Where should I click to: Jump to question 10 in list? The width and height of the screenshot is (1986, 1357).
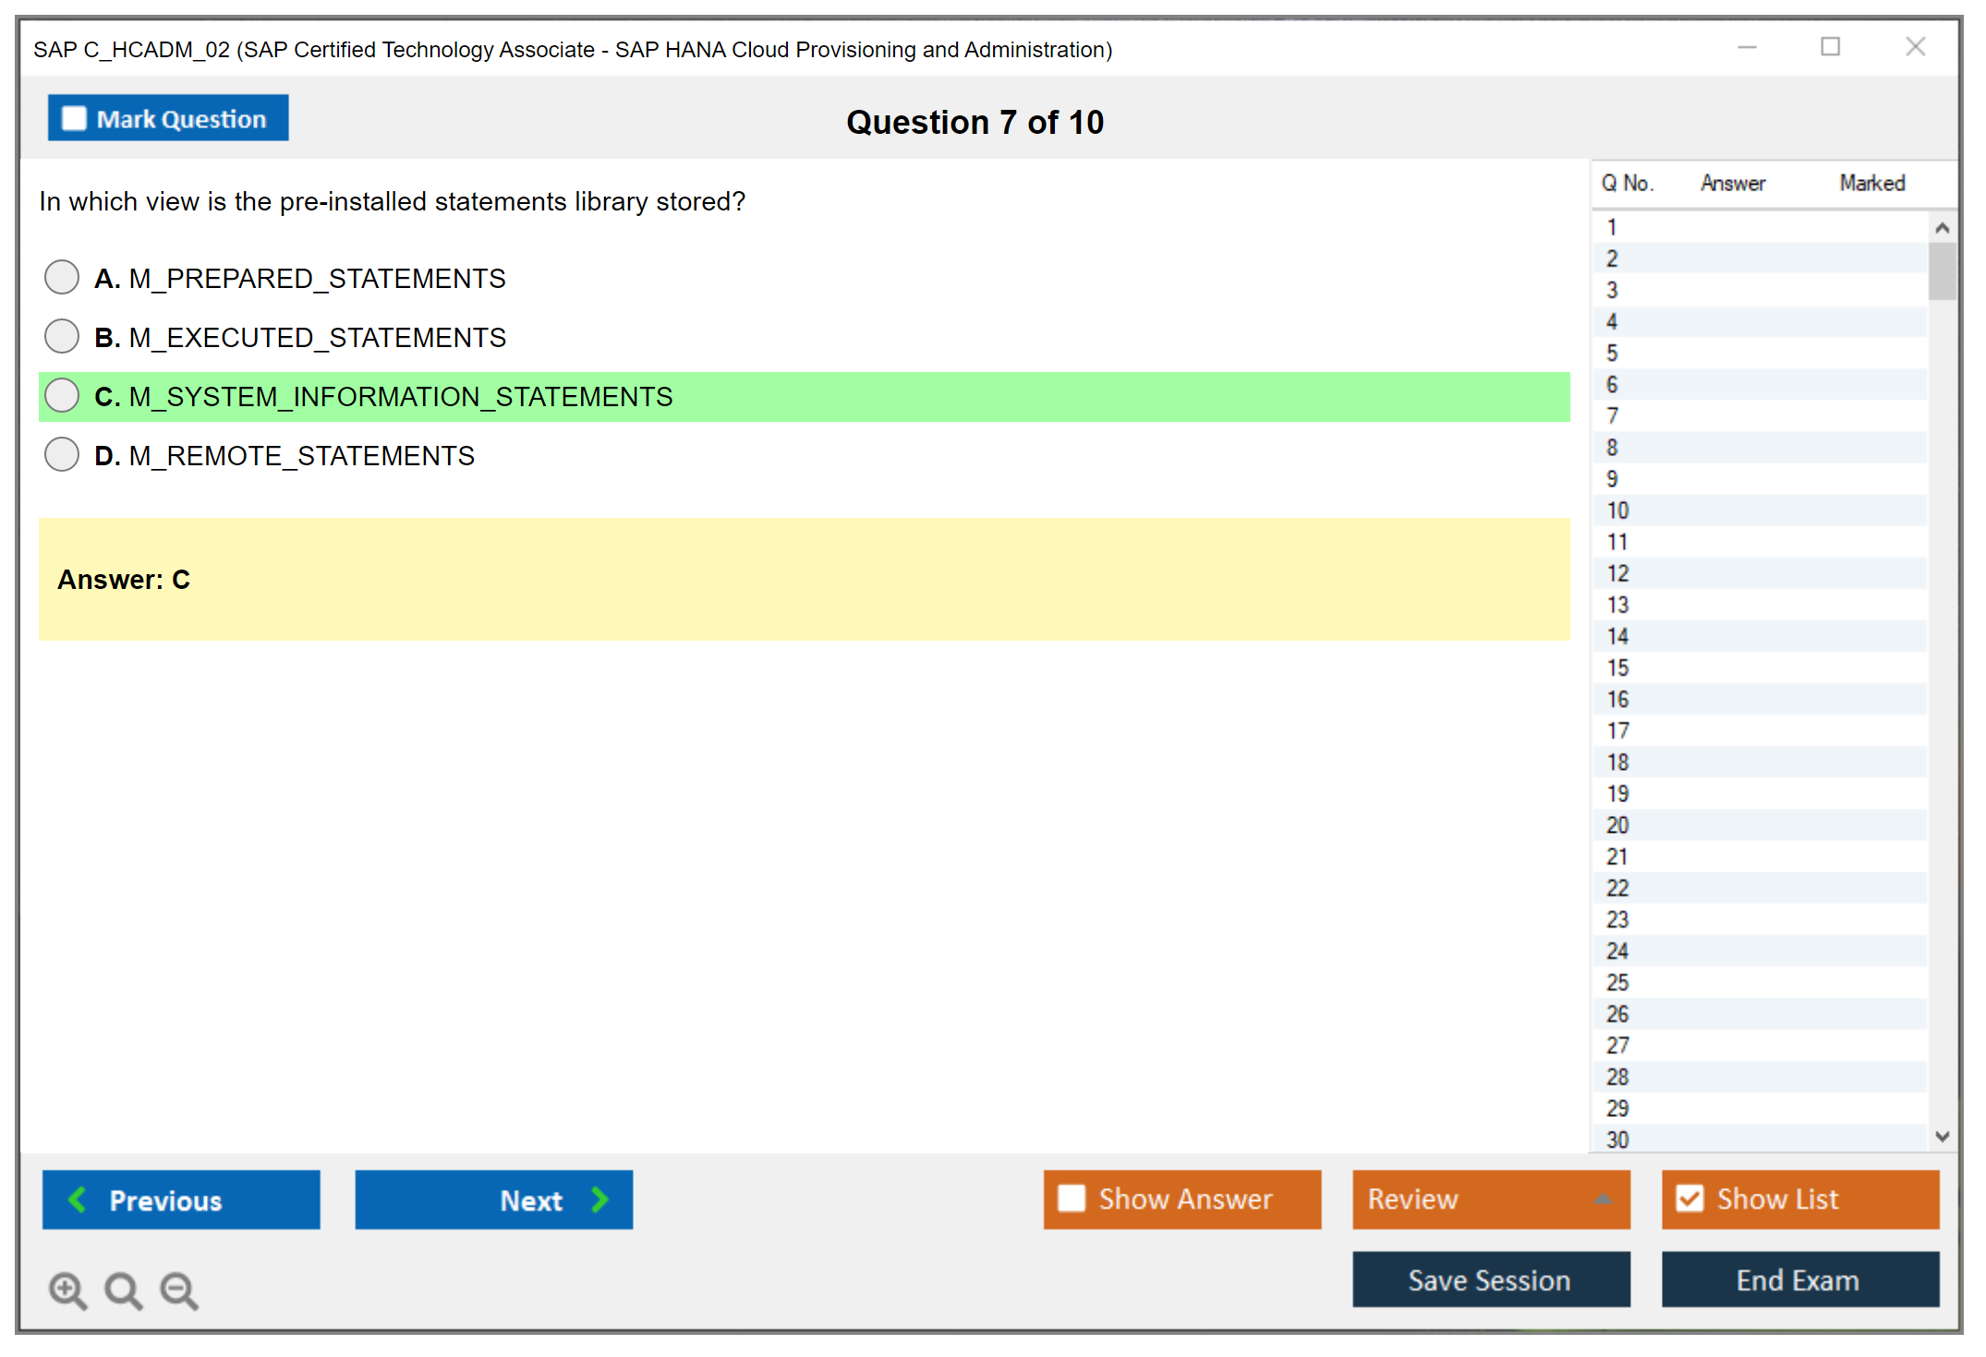pyautogui.click(x=1617, y=510)
